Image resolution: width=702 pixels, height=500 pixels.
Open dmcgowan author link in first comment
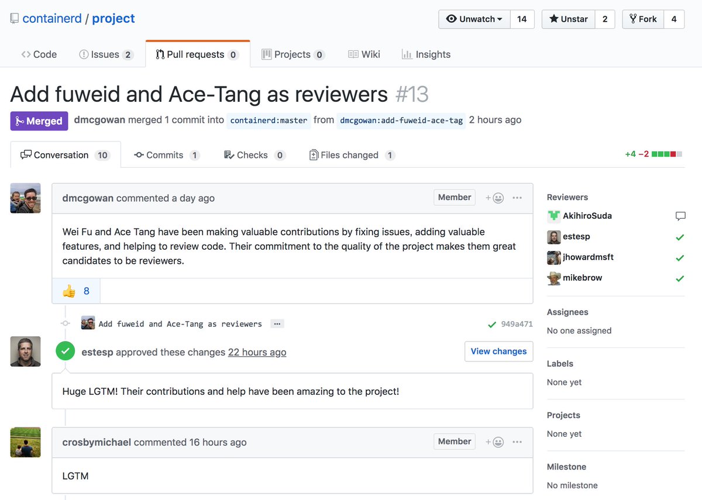(88, 198)
